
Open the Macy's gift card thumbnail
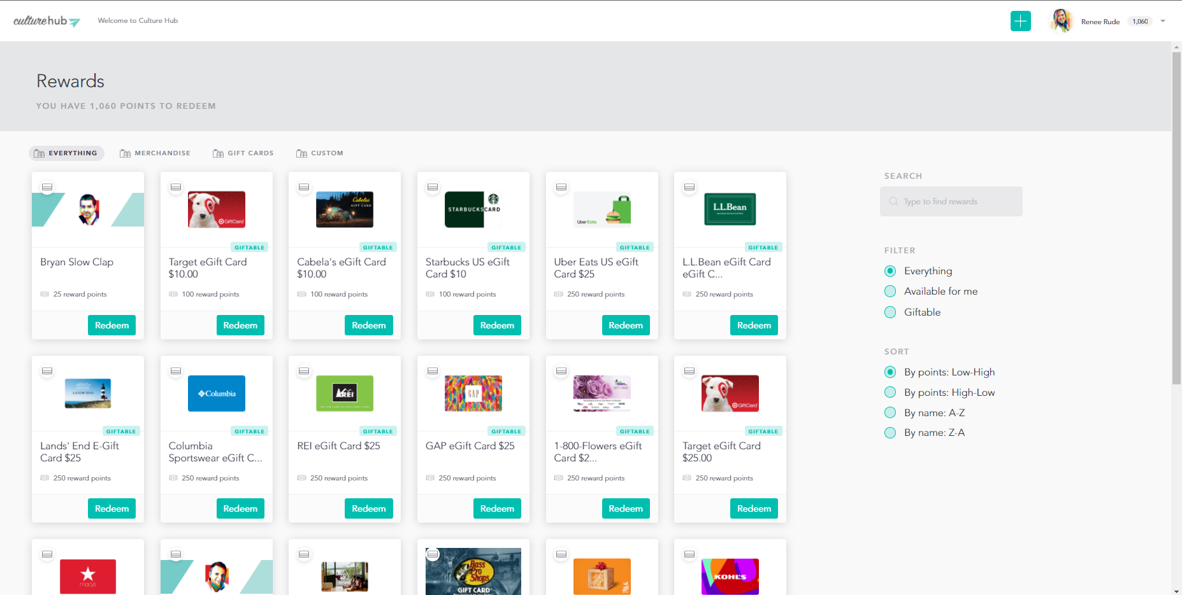pyautogui.click(x=88, y=577)
